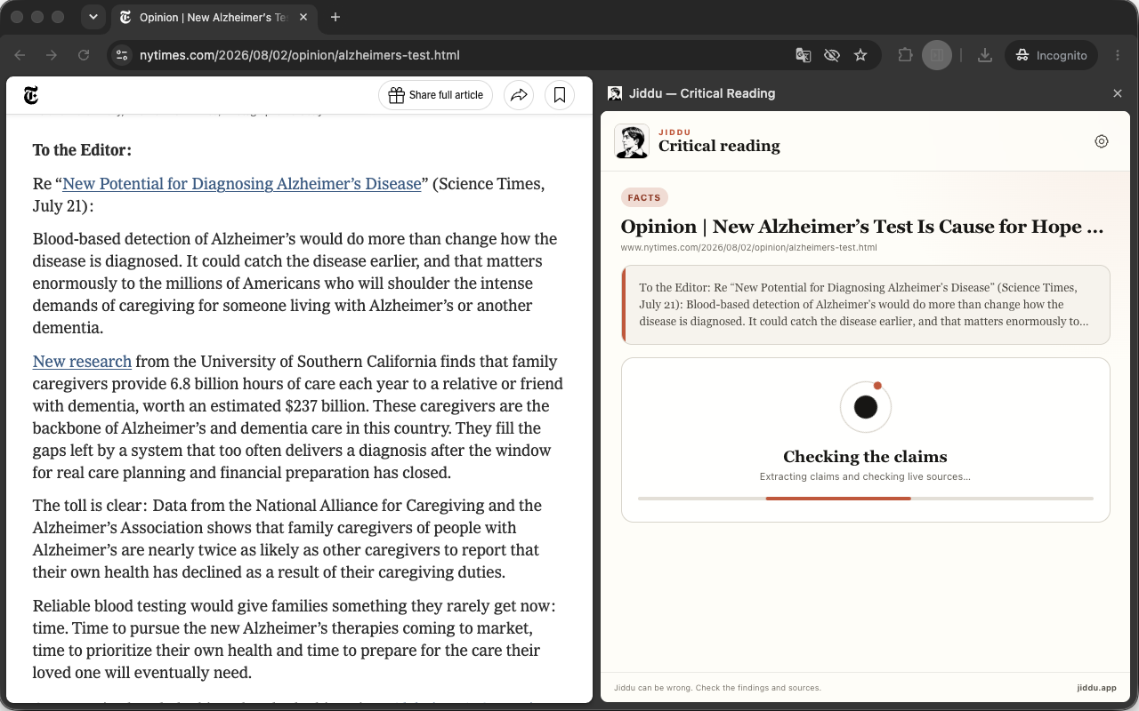Click the tracking protection eye icon

(832, 55)
